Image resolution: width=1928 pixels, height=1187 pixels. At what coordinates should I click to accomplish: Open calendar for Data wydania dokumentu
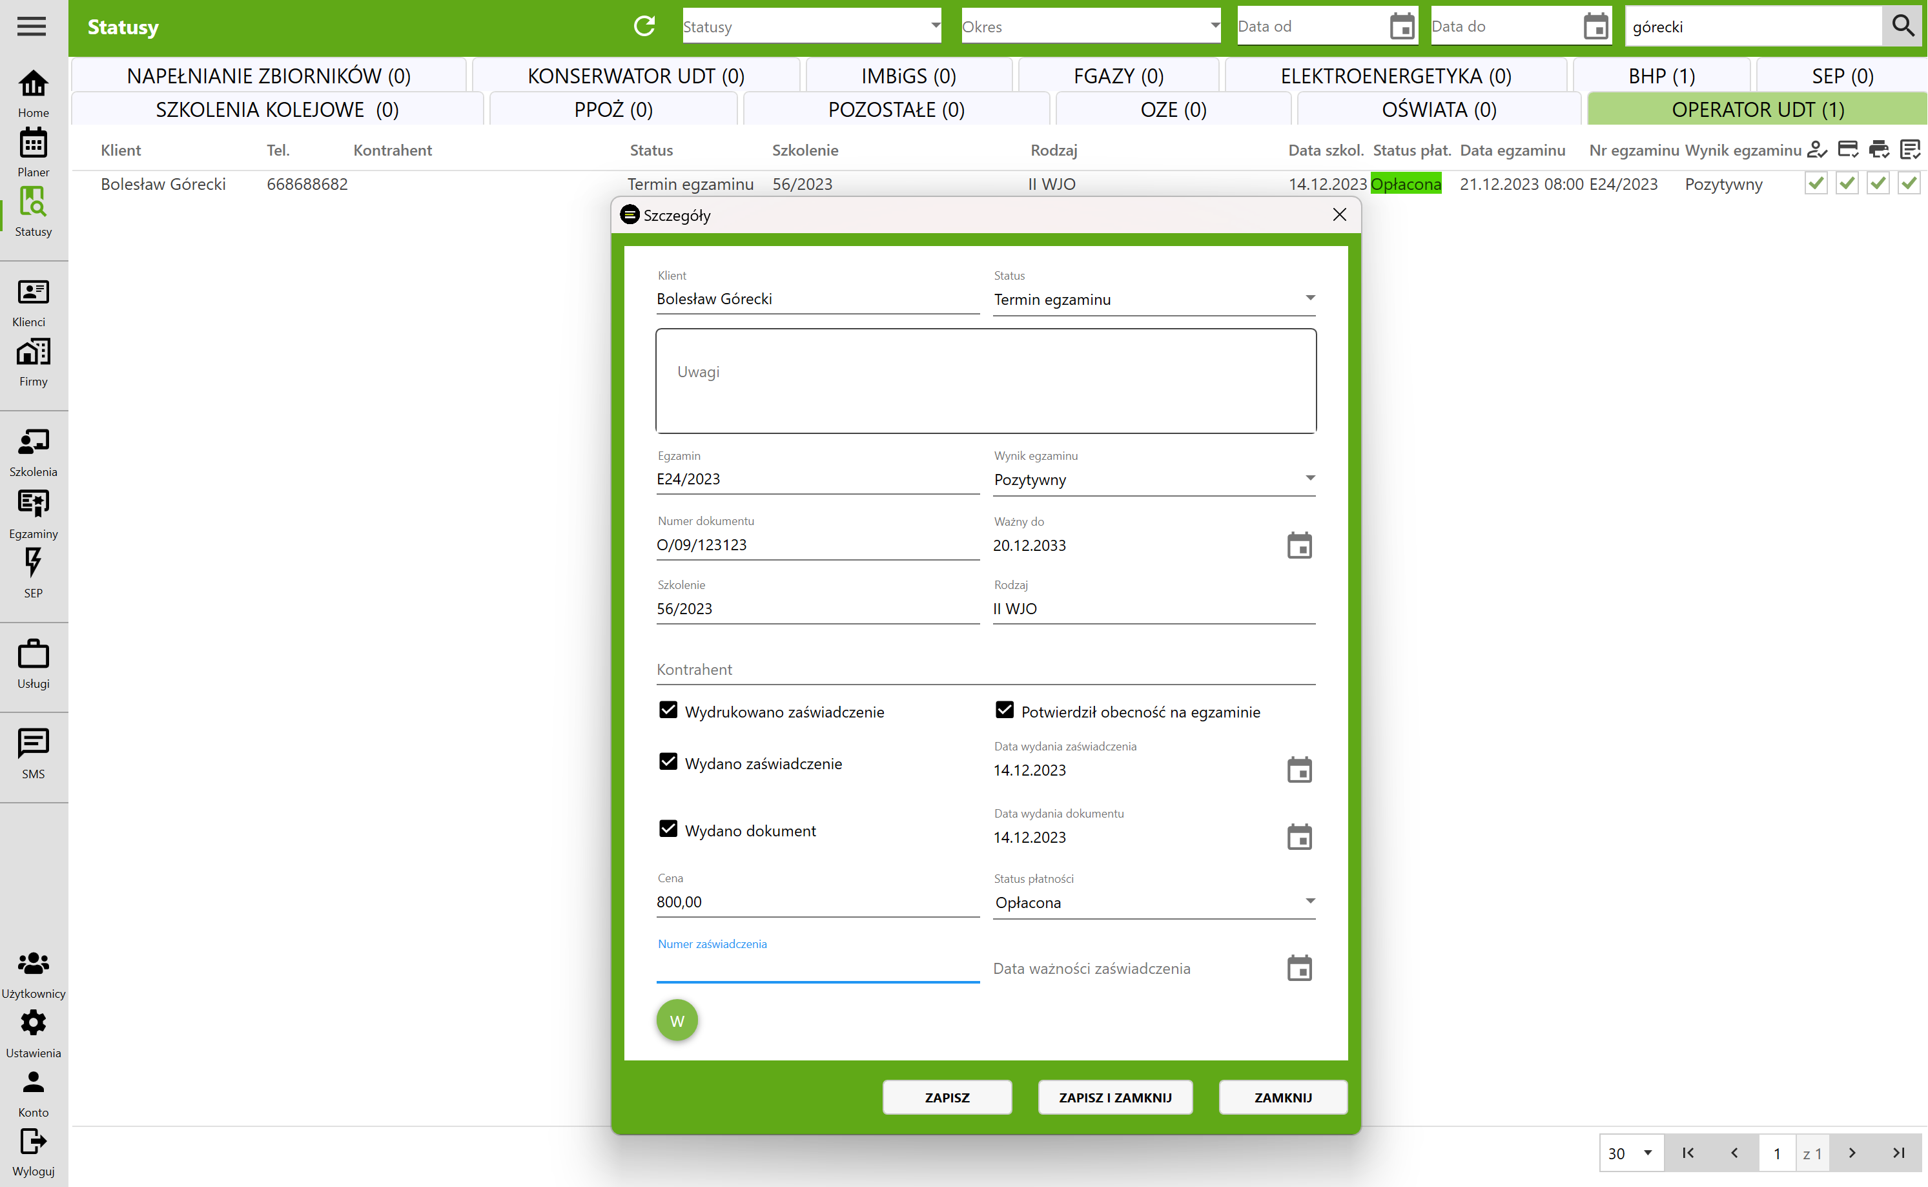pos(1300,837)
